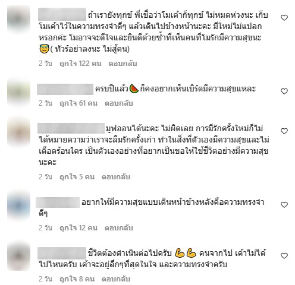Open avatar of the last commenter
This screenshot has height=285, width=295.
[x=19, y=256]
